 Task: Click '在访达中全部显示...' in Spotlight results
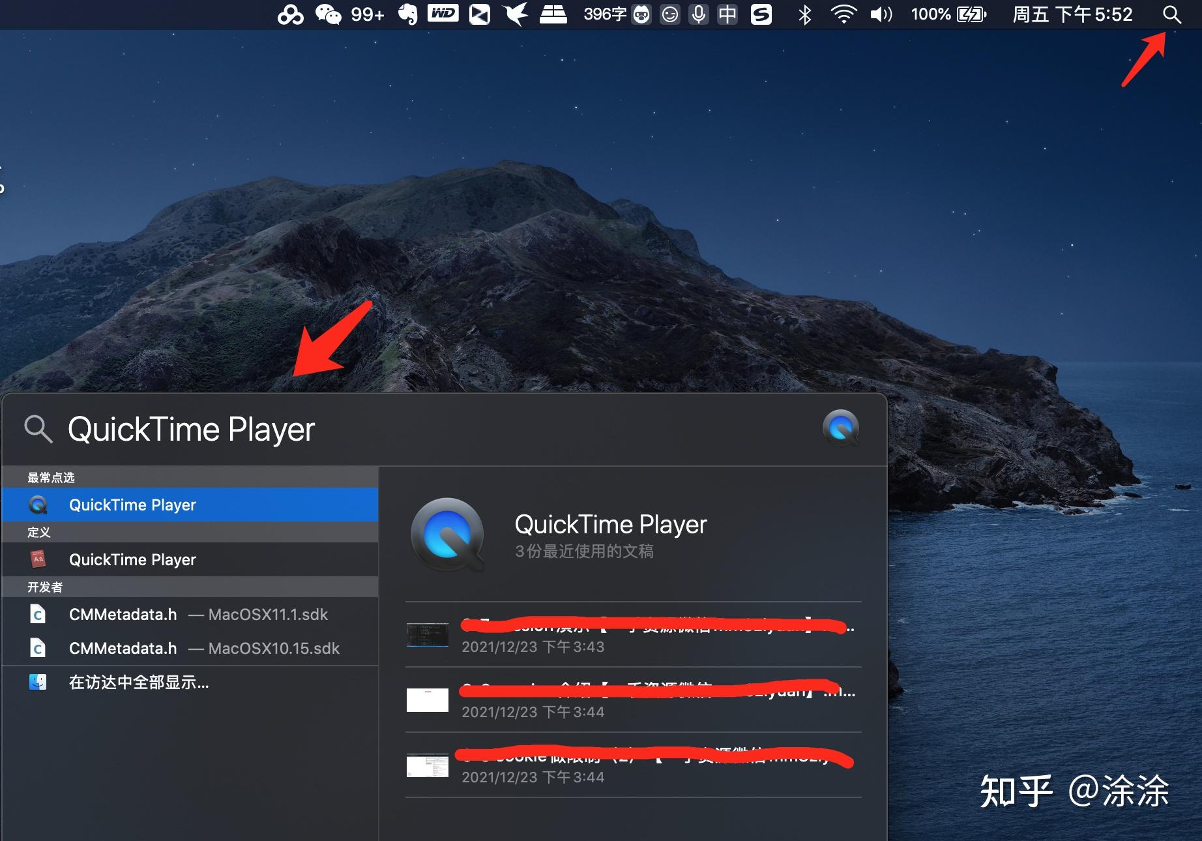tap(139, 682)
